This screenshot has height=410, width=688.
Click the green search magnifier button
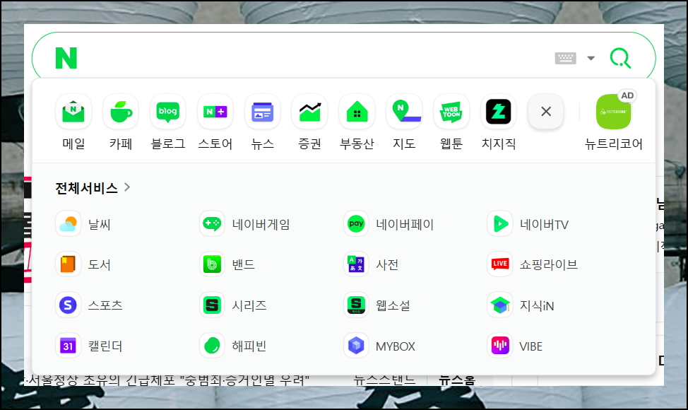[620, 58]
